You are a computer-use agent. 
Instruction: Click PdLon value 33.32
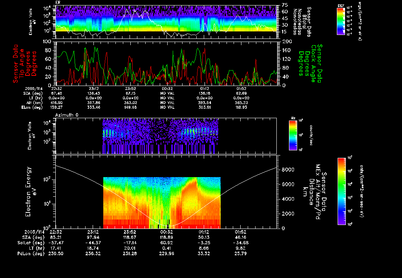204,254
